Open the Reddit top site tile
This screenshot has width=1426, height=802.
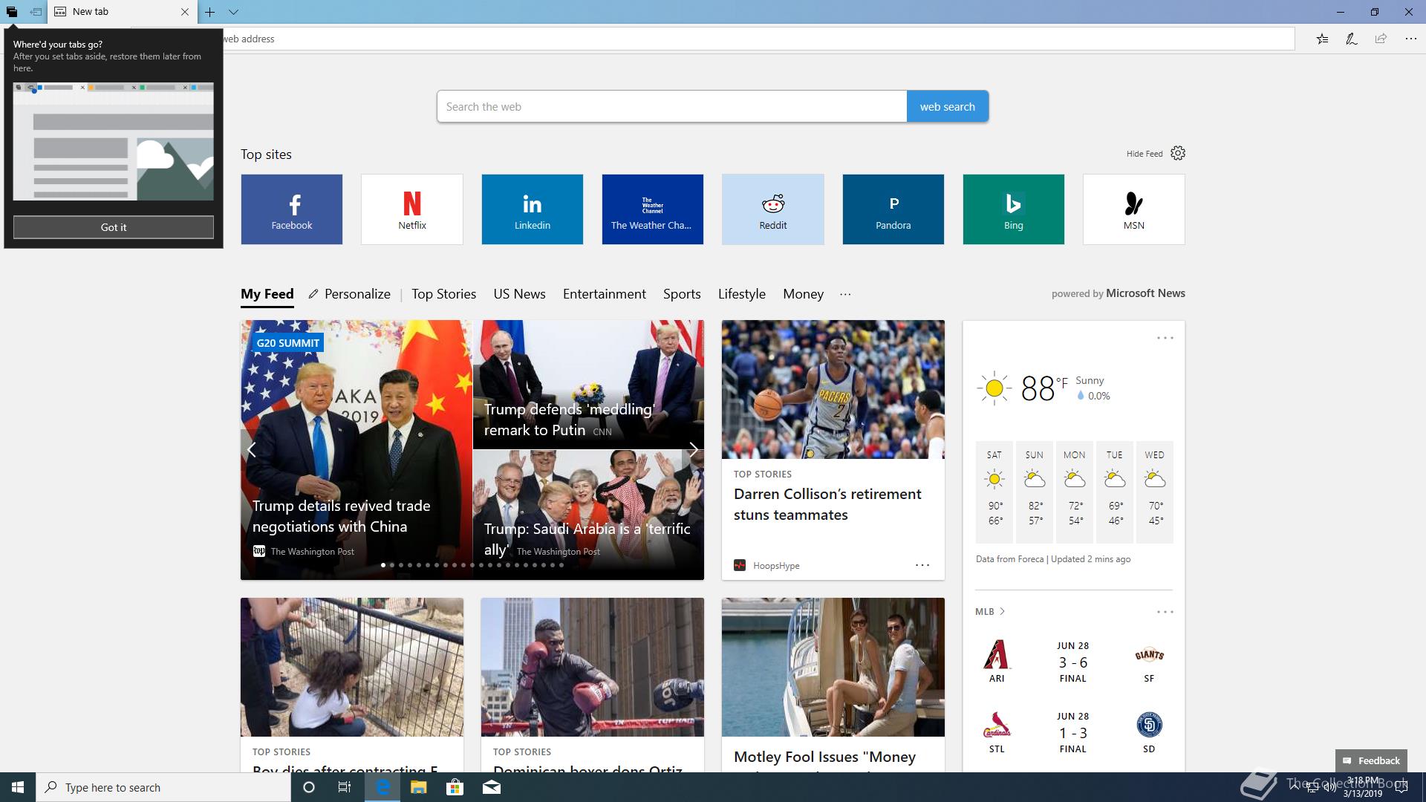point(773,209)
